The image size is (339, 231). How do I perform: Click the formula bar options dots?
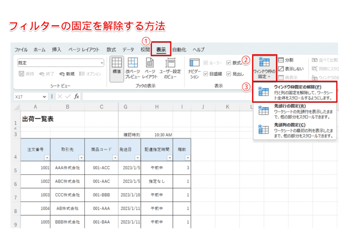click(52, 96)
